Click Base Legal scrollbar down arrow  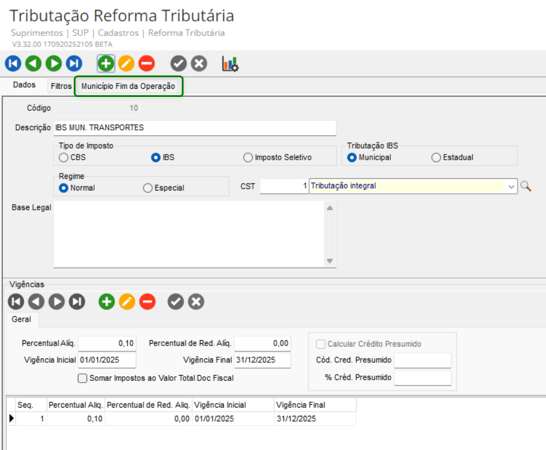[330, 261]
